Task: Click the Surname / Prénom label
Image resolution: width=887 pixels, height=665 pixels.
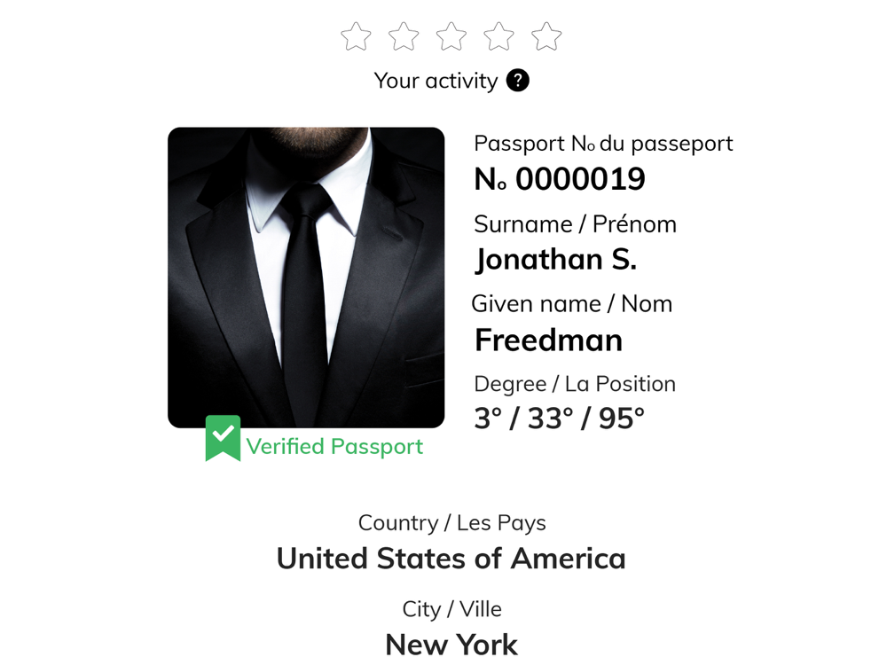Action: click(x=575, y=224)
